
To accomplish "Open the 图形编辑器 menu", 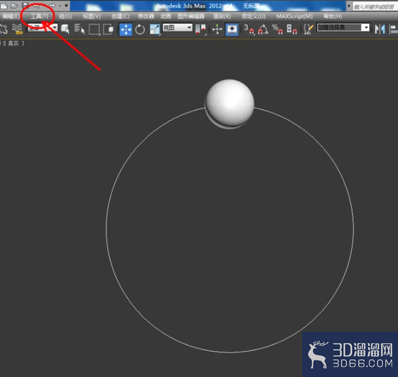I will pyautogui.click(x=191, y=16).
